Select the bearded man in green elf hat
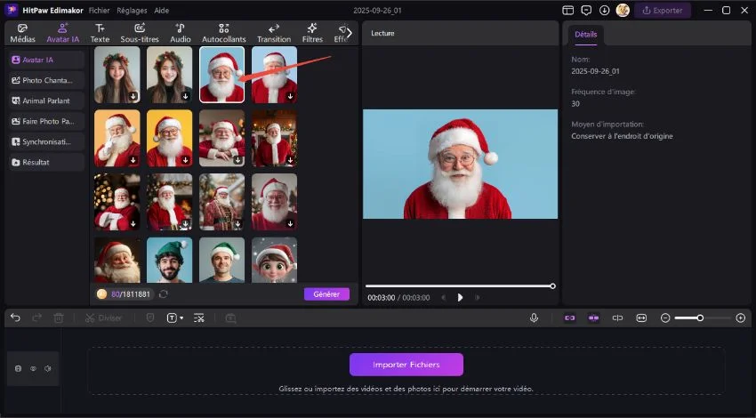The width and height of the screenshot is (756, 418). click(169, 260)
